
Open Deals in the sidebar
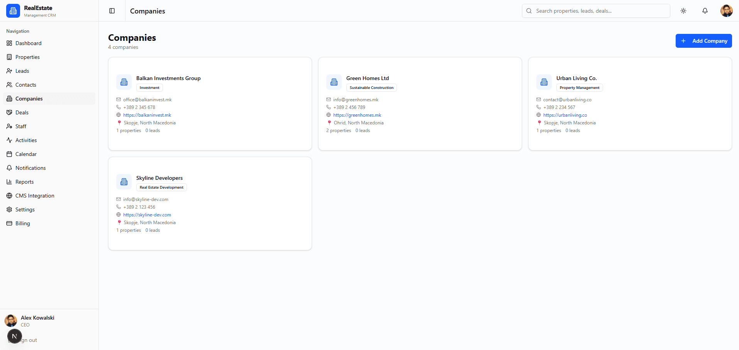click(49, 112)
